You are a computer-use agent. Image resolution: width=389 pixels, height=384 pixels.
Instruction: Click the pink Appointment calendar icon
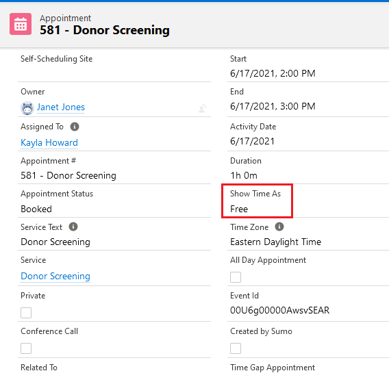21,24
